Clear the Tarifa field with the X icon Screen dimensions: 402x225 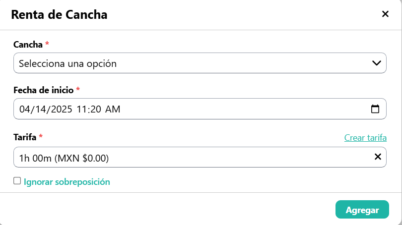(x=378, y=157)
